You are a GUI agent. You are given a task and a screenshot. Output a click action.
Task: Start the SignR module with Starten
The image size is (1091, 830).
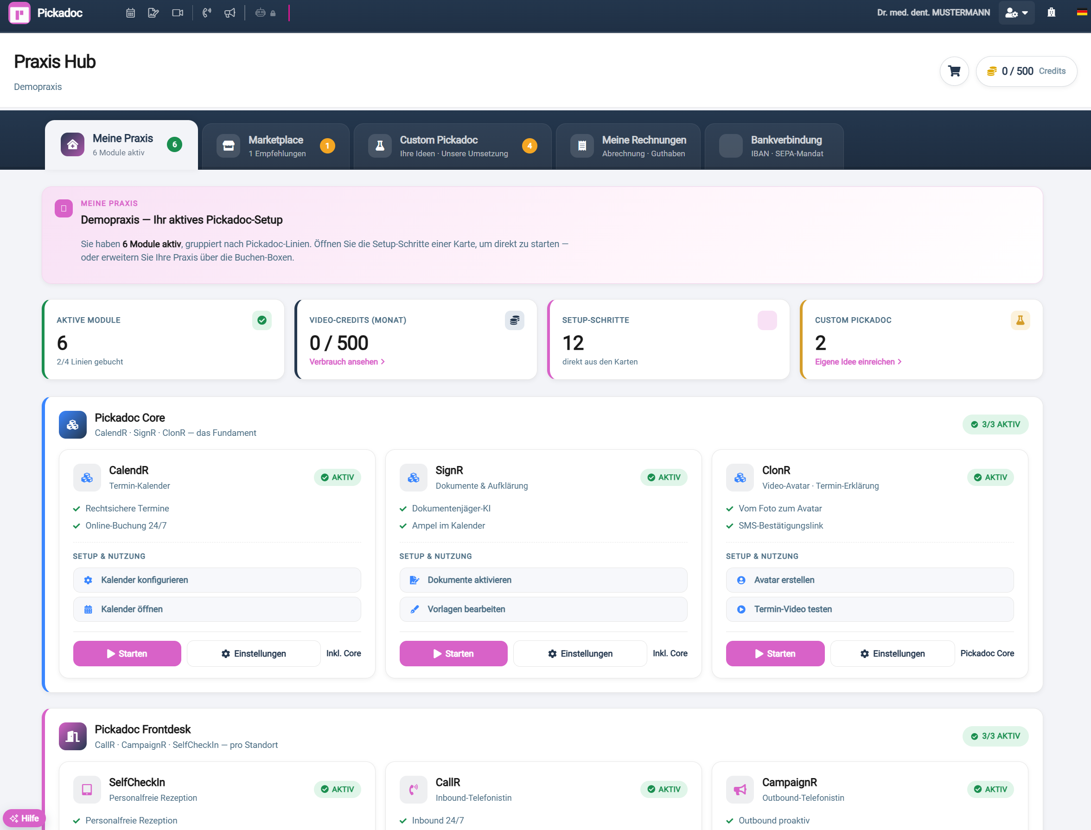[453, 654]
